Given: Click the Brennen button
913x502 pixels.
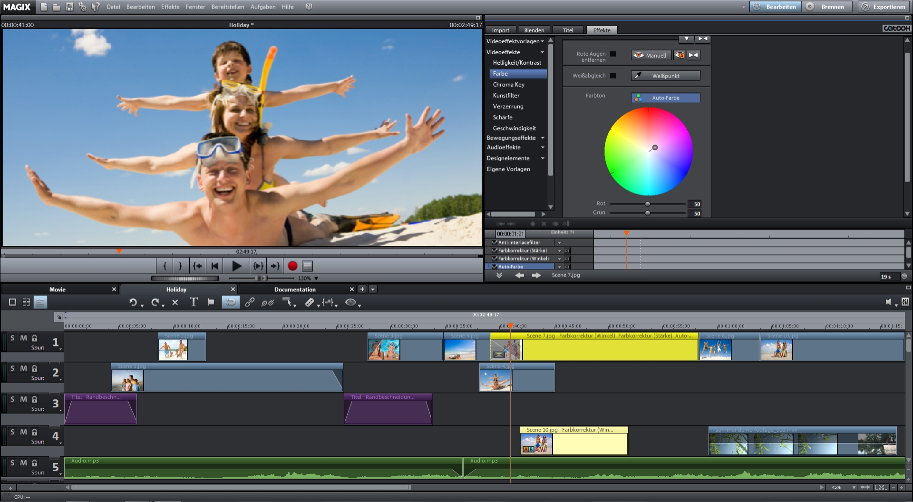Looking at the screenshot, I should (828, 7).
